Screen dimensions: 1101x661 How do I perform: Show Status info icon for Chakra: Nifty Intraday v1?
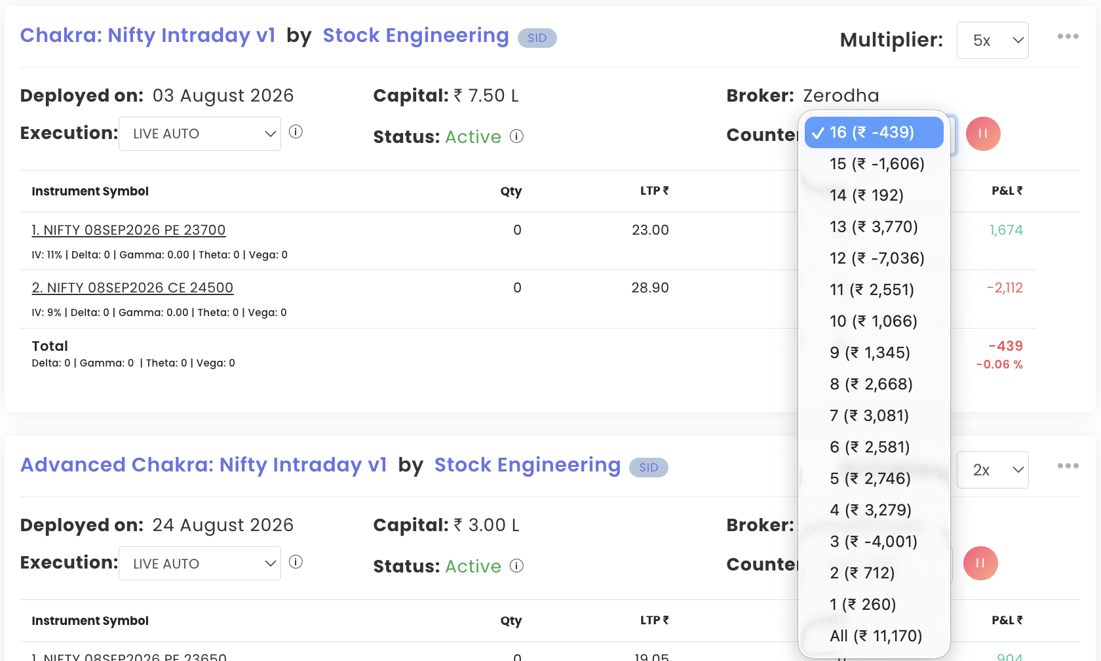516,136
